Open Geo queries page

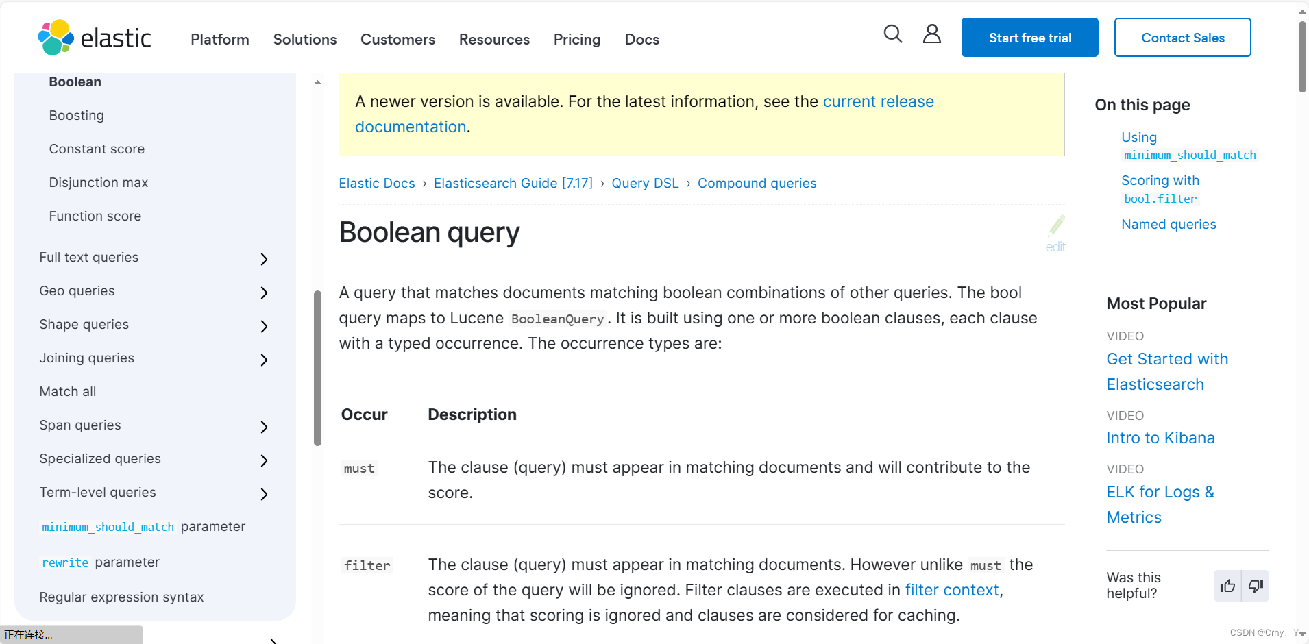(x=77, y=290)
